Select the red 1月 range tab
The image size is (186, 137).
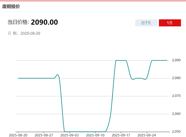coord(170,23)
